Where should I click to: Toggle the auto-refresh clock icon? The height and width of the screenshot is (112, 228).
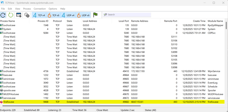(x=3, y=15)
